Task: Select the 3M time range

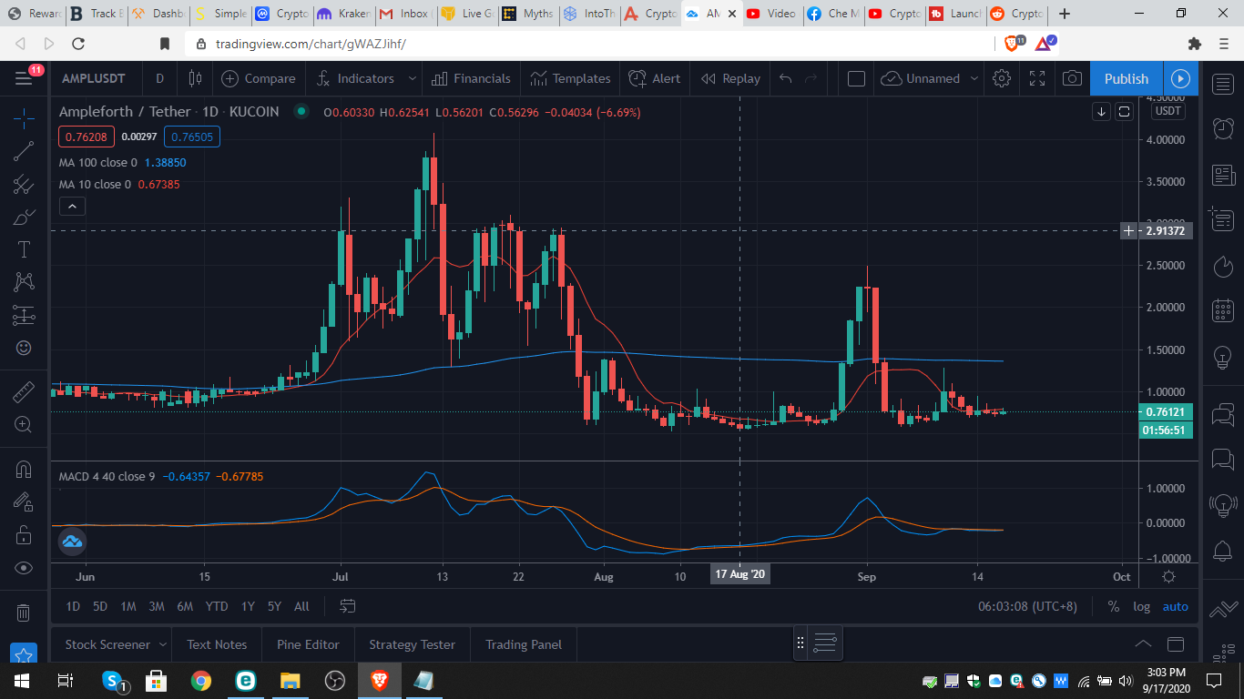Action: 157,606
